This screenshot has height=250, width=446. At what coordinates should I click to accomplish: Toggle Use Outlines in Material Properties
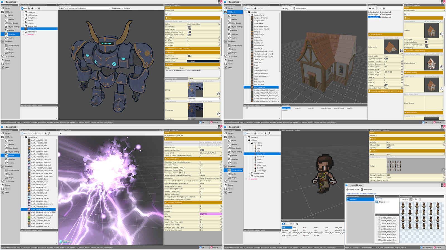point(190,56)
